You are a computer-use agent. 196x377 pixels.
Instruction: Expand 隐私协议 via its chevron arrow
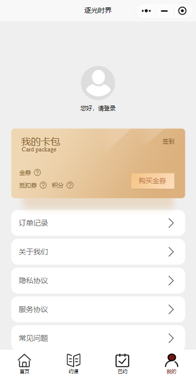(171, 280)
